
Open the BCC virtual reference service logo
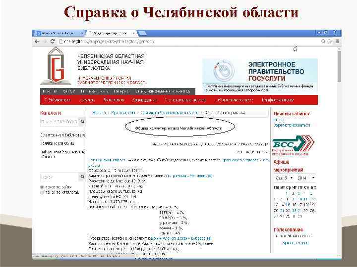coord(293,145)
